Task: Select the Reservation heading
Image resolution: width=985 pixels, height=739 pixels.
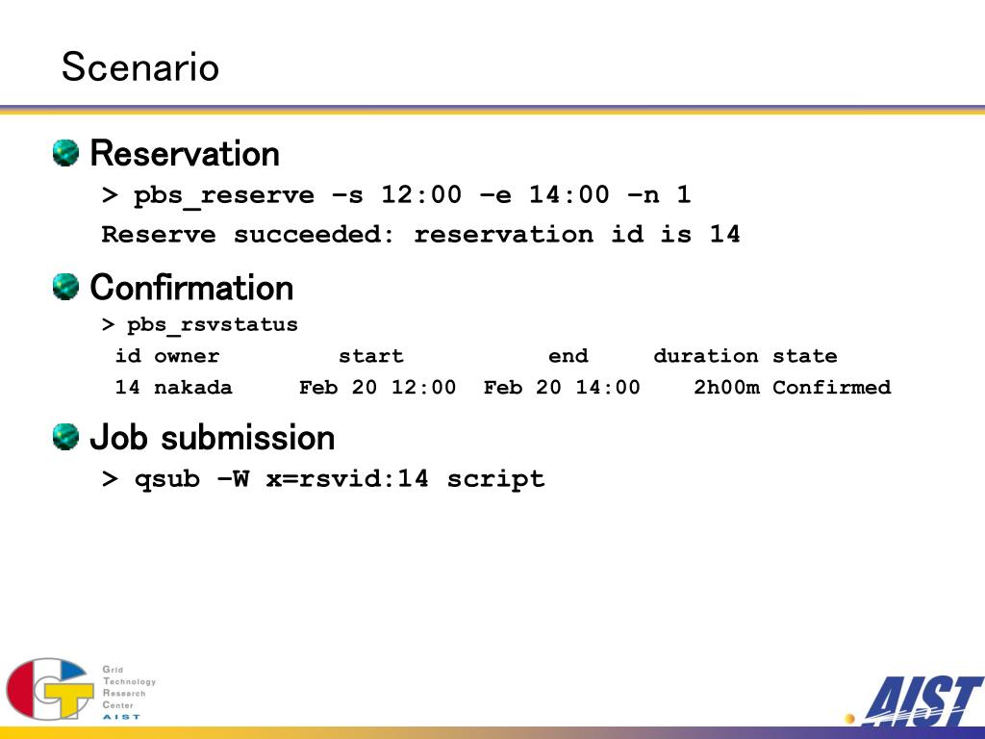Action: point(185,153)
